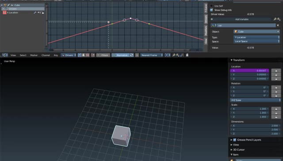Open the Local Space dropdown
This screenshot has width=283, height=161.
[256, 41]
